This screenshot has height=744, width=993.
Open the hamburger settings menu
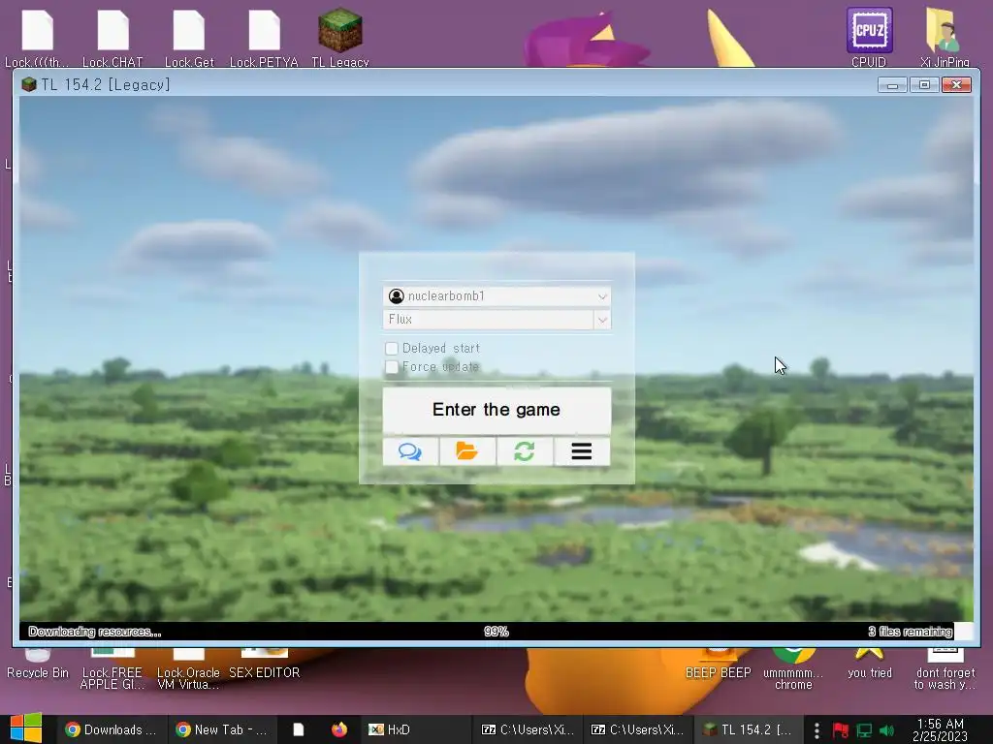click(x=582, y=451)
